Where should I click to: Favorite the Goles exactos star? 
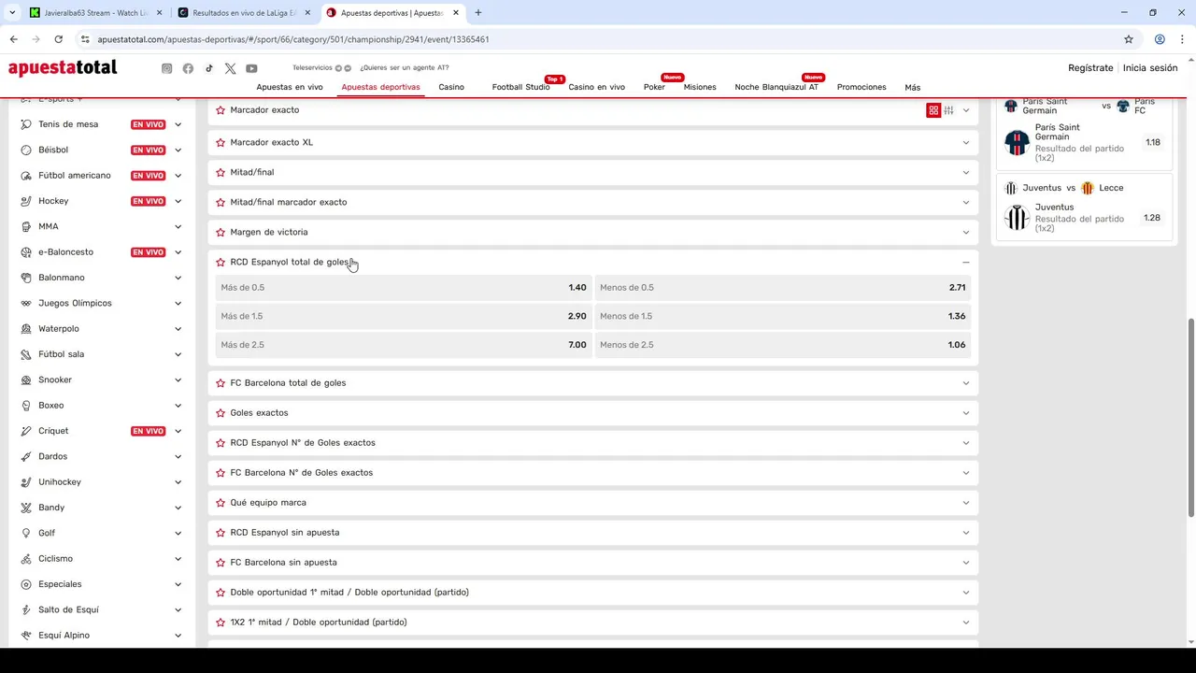tap(221, 412)
